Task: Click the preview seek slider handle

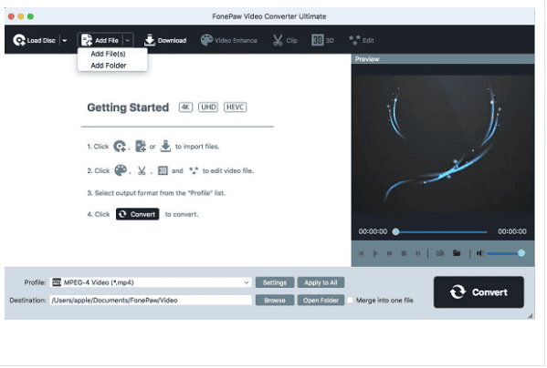Action: point(395,231)
